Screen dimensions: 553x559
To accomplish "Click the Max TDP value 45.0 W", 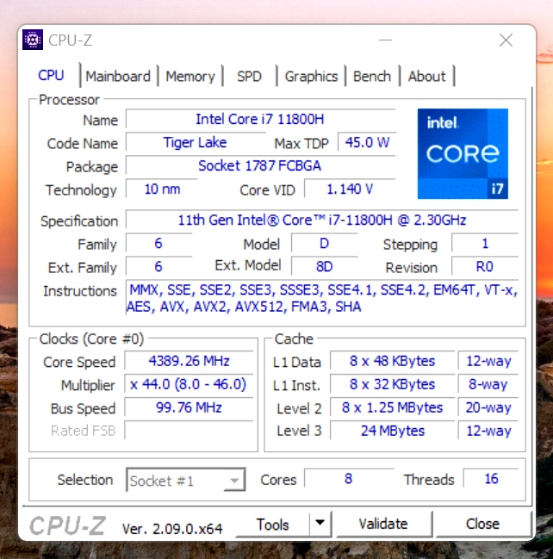I will point(367,142).
